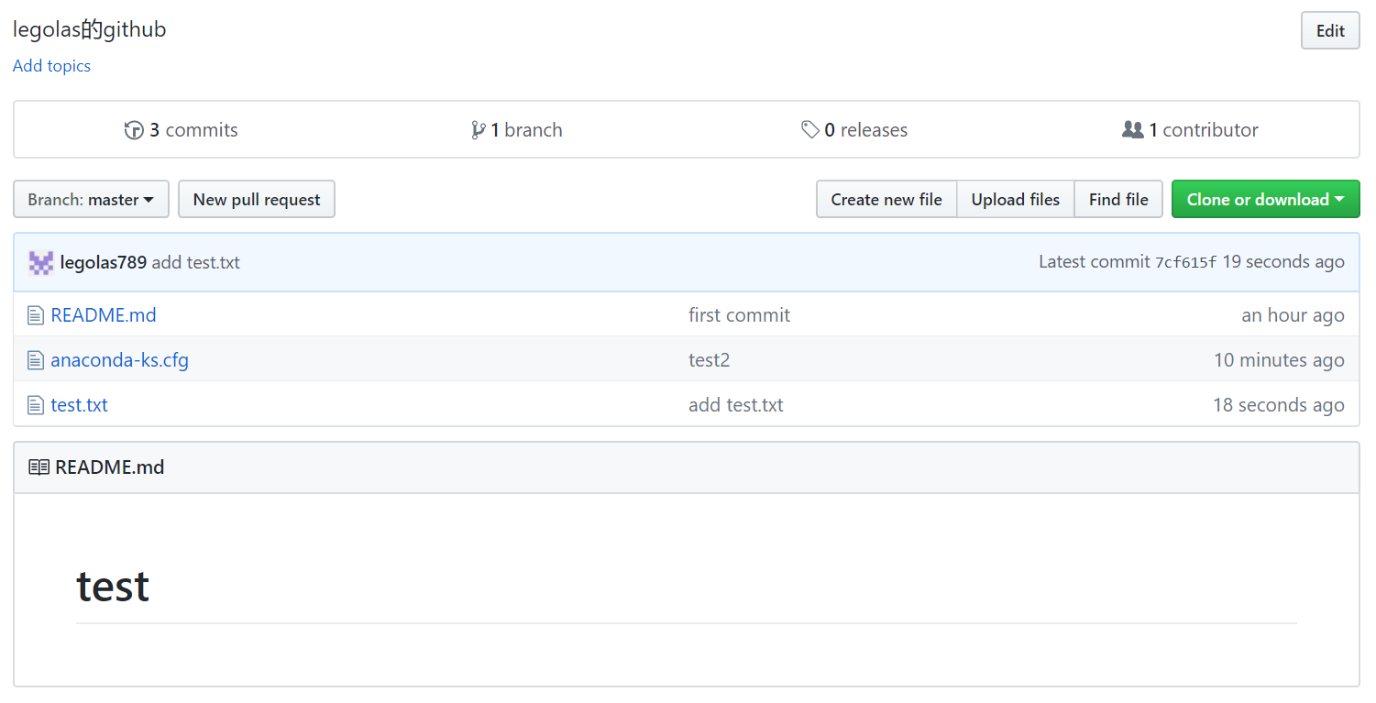The width and height of the screenshot is (1376, 703).
Task: Open the 3 commits link
Action: (182, 130)
